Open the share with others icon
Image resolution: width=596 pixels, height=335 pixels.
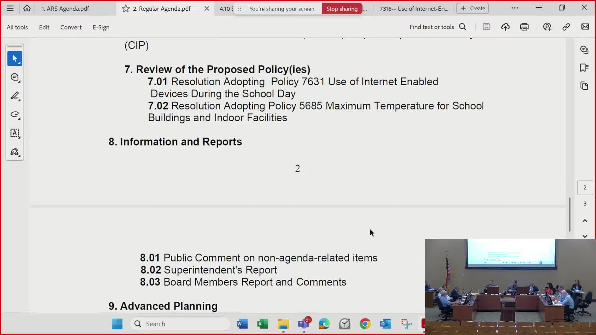point(547,27)
